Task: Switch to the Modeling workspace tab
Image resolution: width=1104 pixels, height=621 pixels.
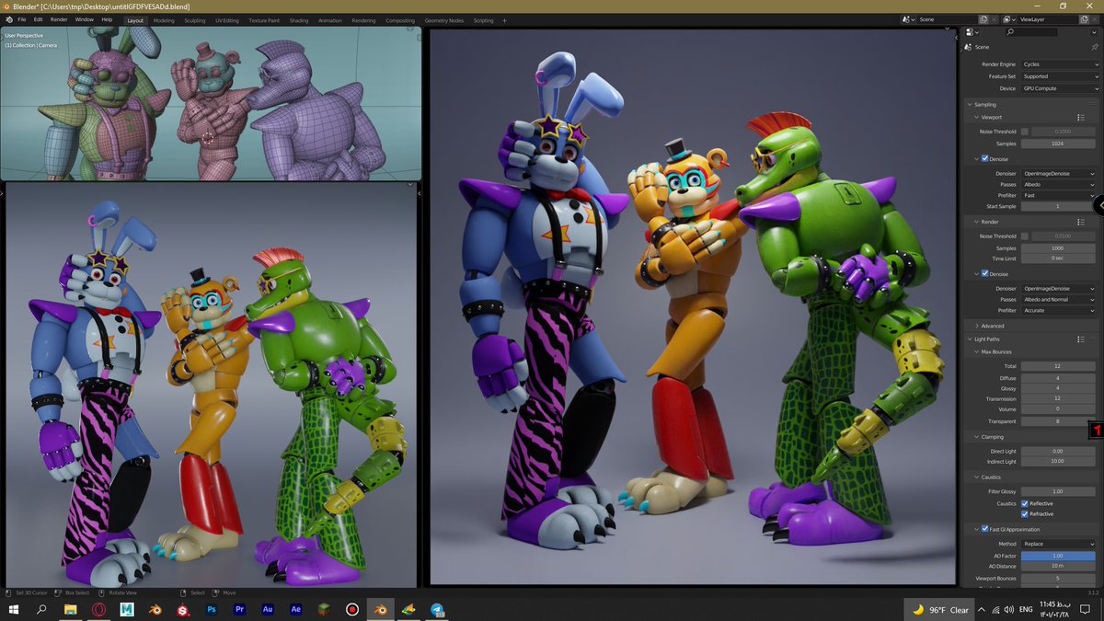Action: coord(164,20)
